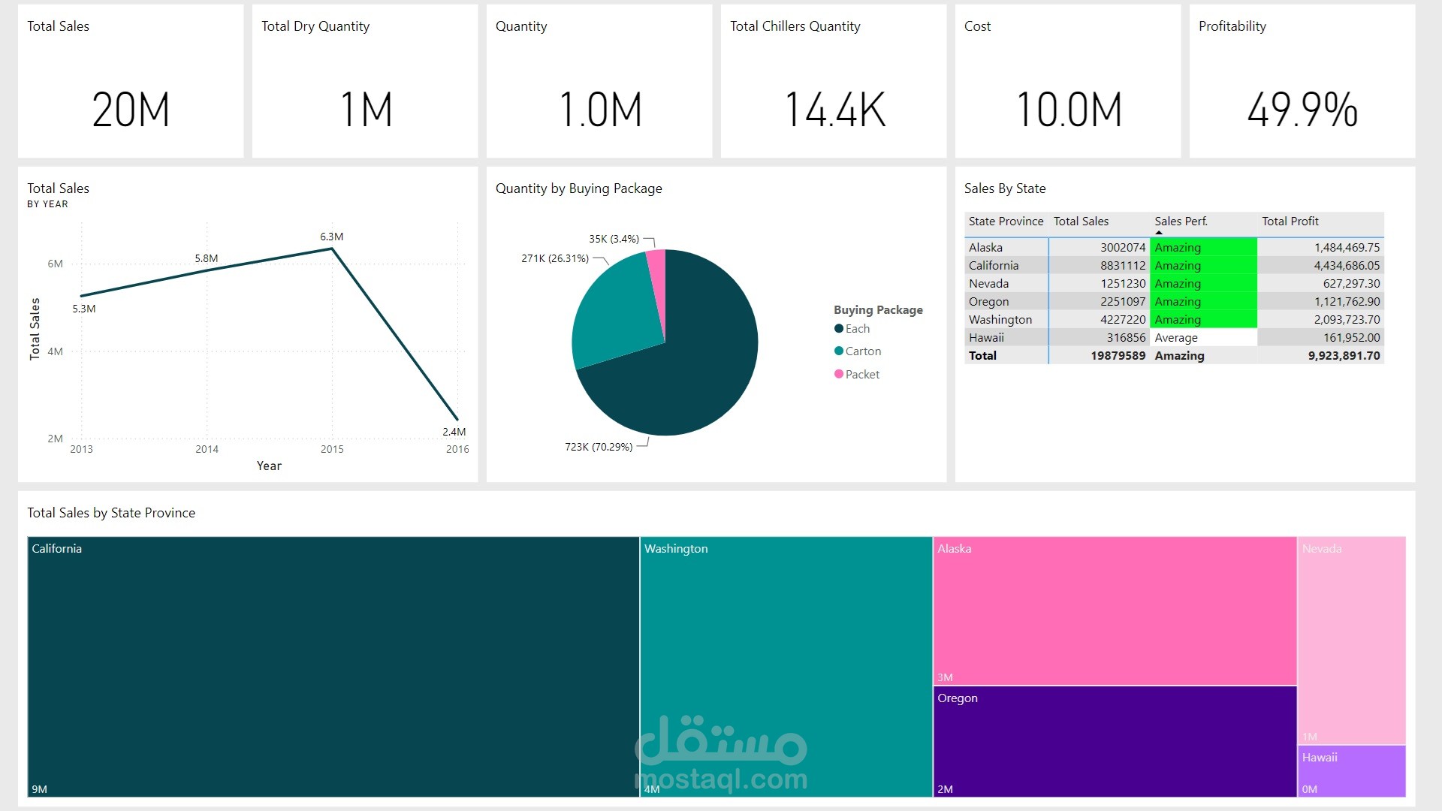
Task: Select the Nevada treemap tile
Action: click(x=1351, y=640)
